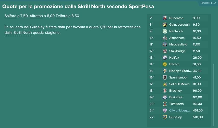
Task: Click the Guiseley link in relegation text
Action: click(37, 27)
